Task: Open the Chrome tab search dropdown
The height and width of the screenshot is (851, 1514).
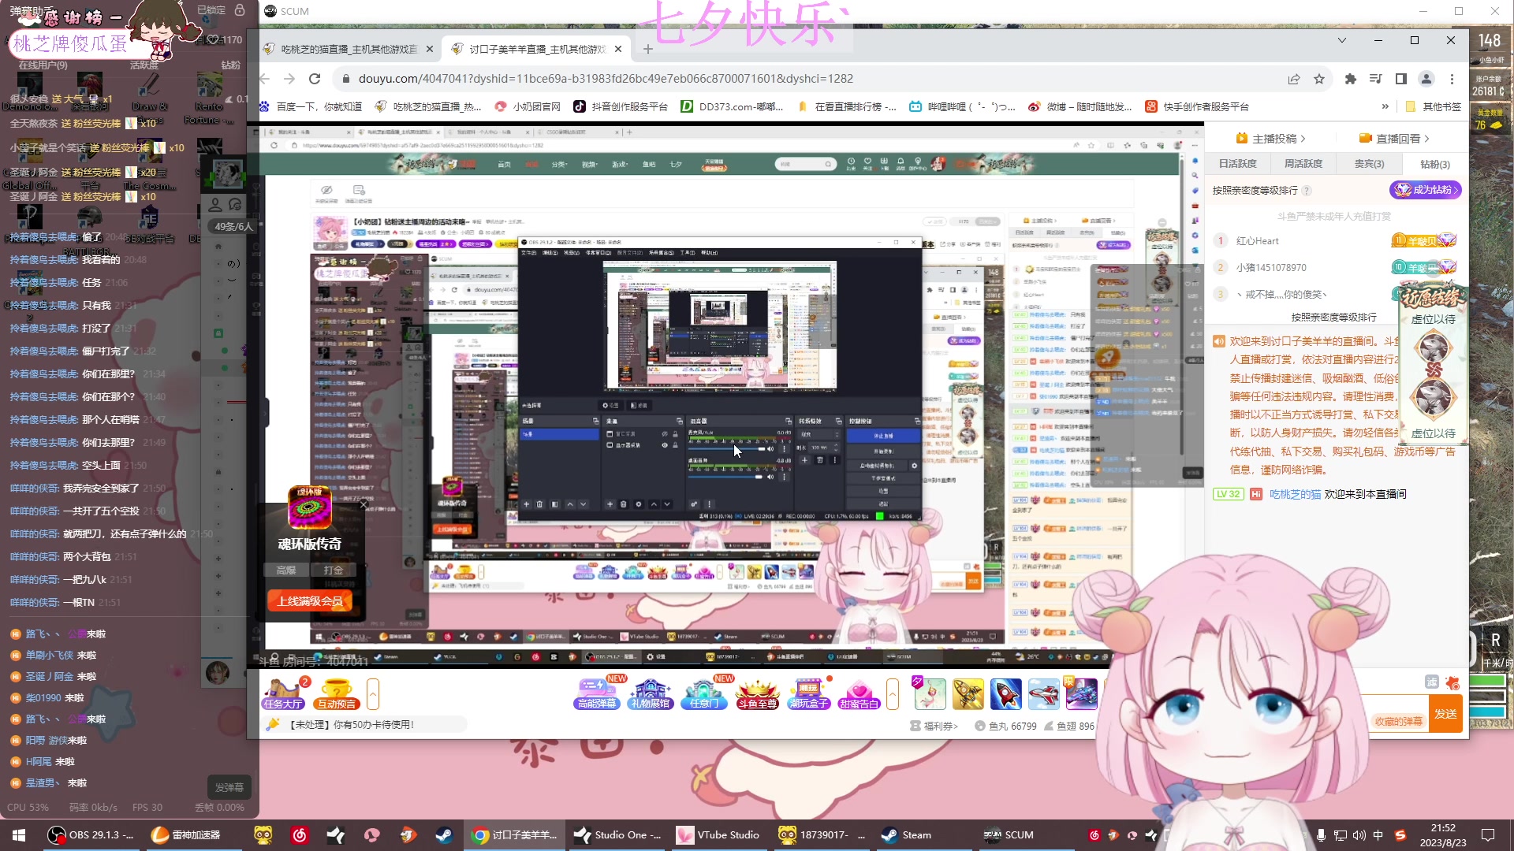Action: (x=1341, y=40)
